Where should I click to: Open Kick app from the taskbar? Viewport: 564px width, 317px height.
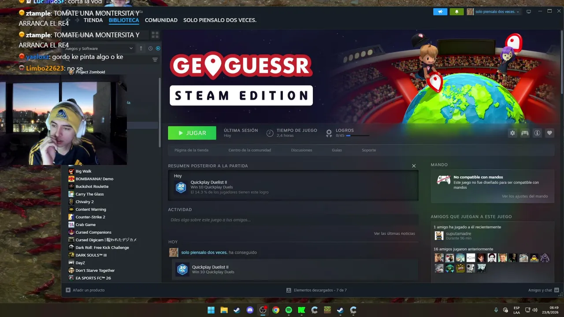pyautogui.click(x=301, y=310)
